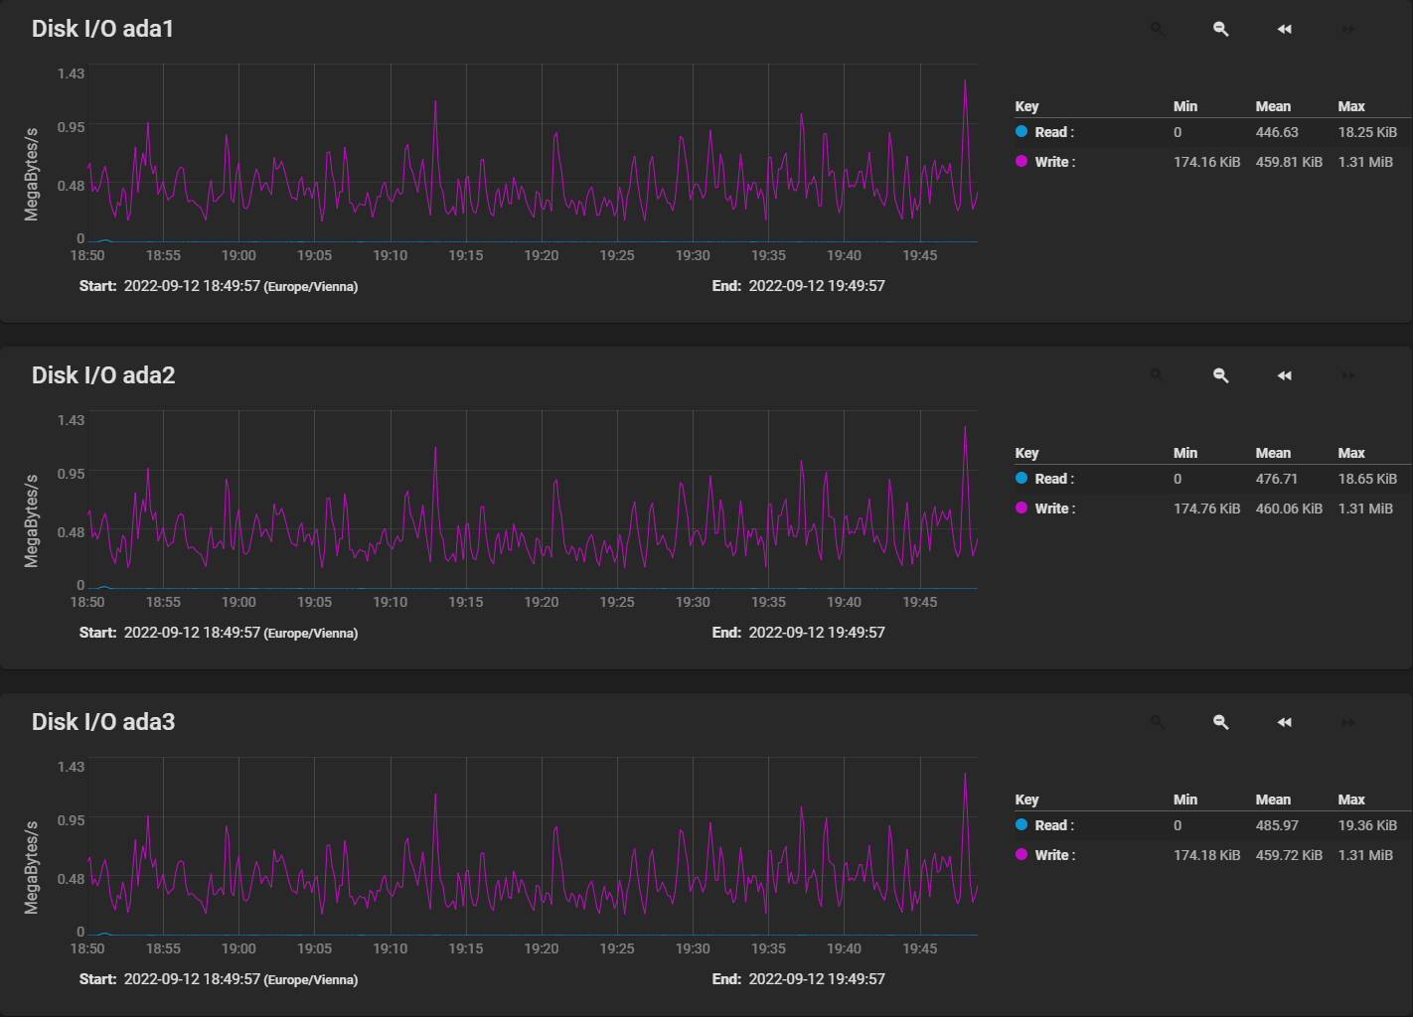Click ada2 Read max 18.65 KiB
This screenshot has height=1017, width=1413.
click(1367, 479)
